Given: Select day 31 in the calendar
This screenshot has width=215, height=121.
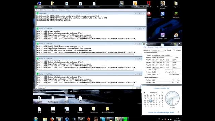Looking at the screenshot, I should (159, 104).
